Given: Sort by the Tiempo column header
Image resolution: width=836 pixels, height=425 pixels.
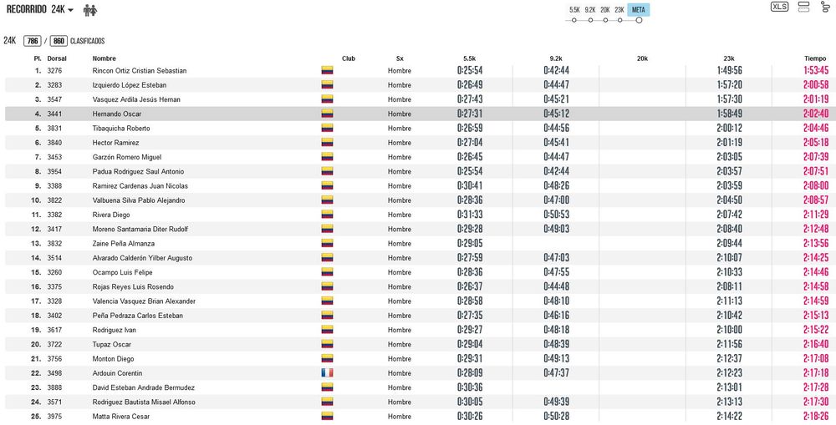Looking at the screenshot, I should point(814,58).
